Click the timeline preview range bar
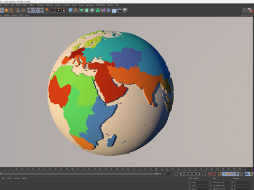254x190 pixels. tap(80, 174)
